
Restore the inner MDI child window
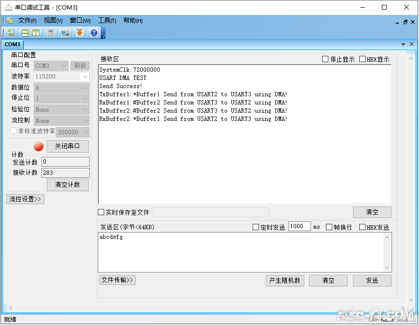click(405, 22)
